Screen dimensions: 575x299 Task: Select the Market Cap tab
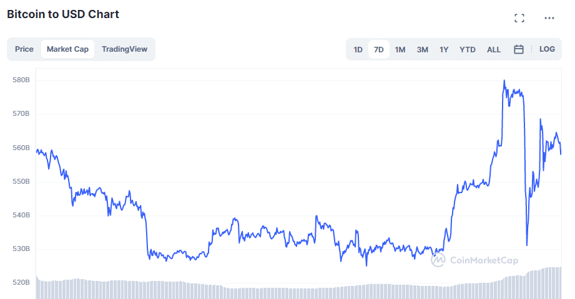(68, 49)
